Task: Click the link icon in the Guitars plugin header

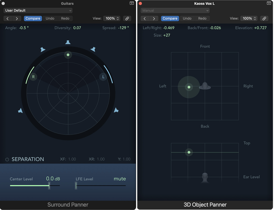Action: coord(127,19)
